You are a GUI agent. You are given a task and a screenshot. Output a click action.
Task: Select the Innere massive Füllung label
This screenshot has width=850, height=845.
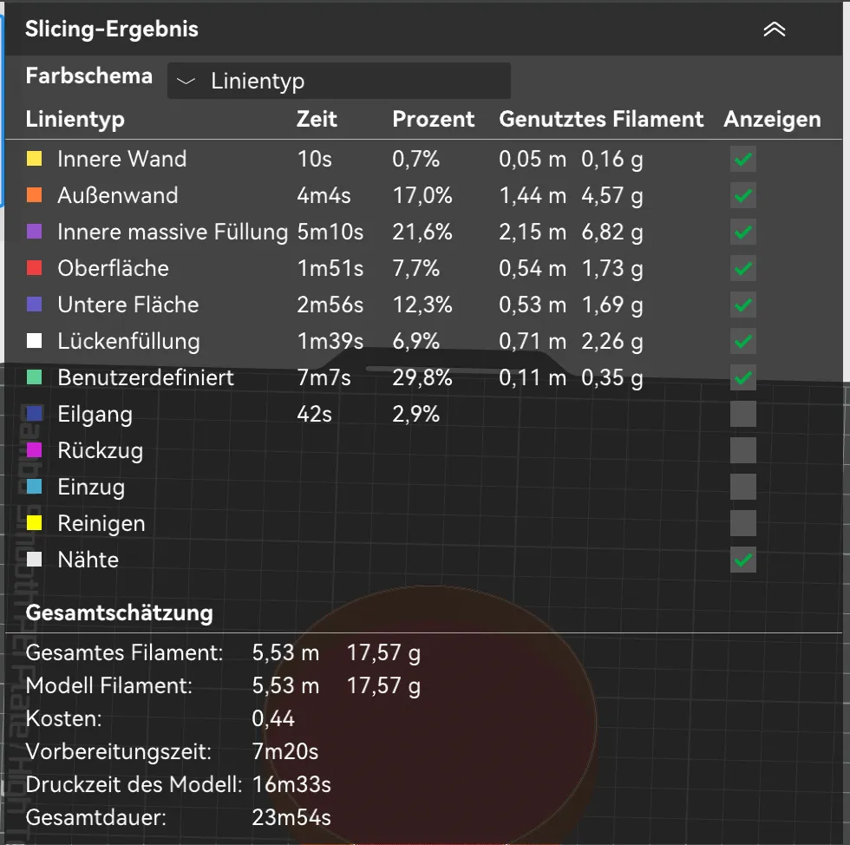pos(173,233)
